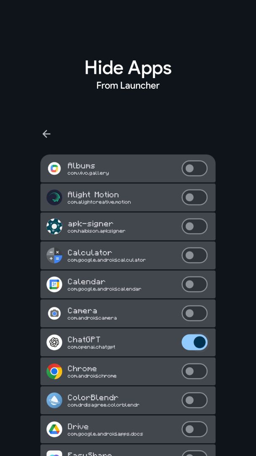Disable the ChatGPT hide toggle
This screenshot has height=456, width=256.
coord(195,342)
